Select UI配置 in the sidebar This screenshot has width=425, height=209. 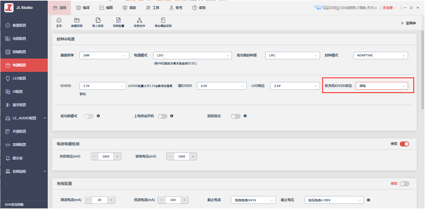(24, 92)
